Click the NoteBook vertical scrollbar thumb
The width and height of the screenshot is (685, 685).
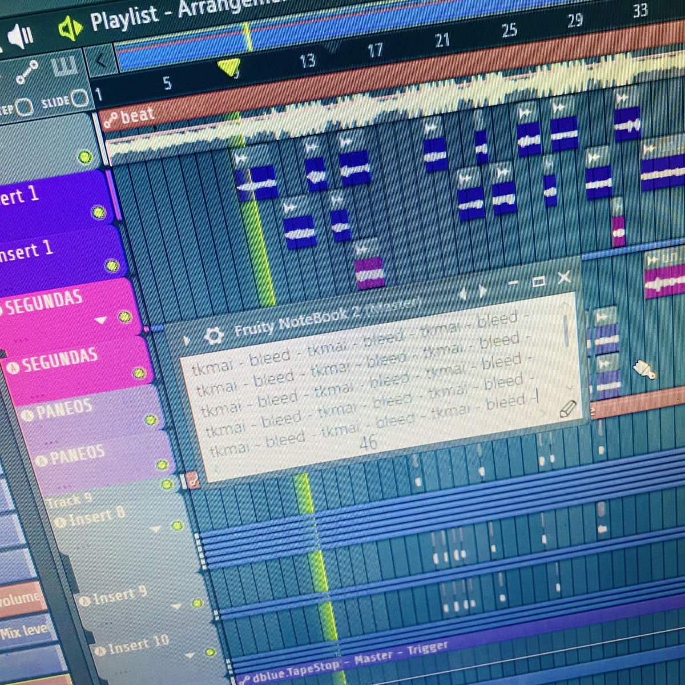pyautogui.click(x=566, y=331)
